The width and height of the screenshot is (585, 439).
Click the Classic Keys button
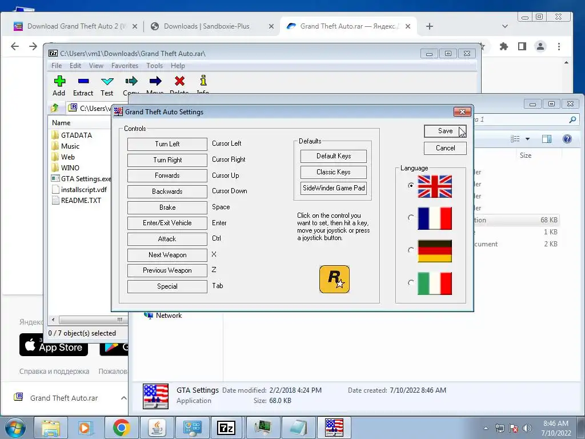point(334,172)
